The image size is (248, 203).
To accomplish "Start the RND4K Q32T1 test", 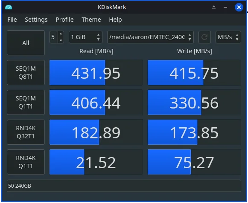I will tap(26, 132).
